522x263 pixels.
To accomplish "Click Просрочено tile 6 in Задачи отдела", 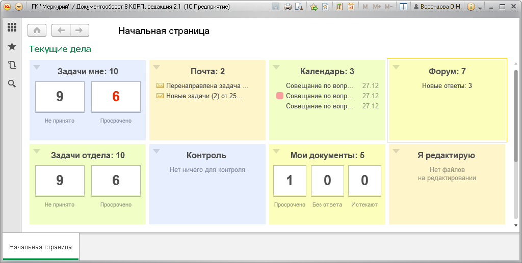I will [116, 180].
